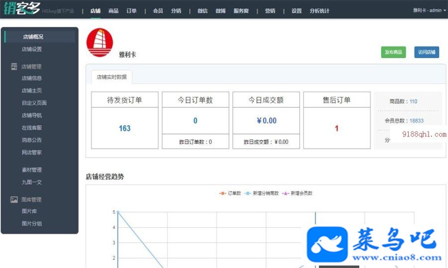448x268 pixels.
Task: Click the 商品数 value 110 link
Action: pyautogui.click(x=414, y=101)
